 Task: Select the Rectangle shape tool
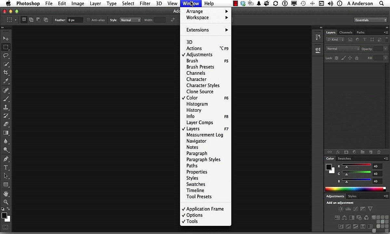click(6, 184)
